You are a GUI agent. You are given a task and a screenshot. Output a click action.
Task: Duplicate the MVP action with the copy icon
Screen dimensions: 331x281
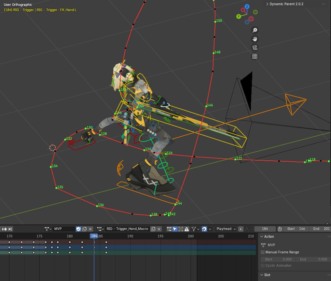(84, 229)
